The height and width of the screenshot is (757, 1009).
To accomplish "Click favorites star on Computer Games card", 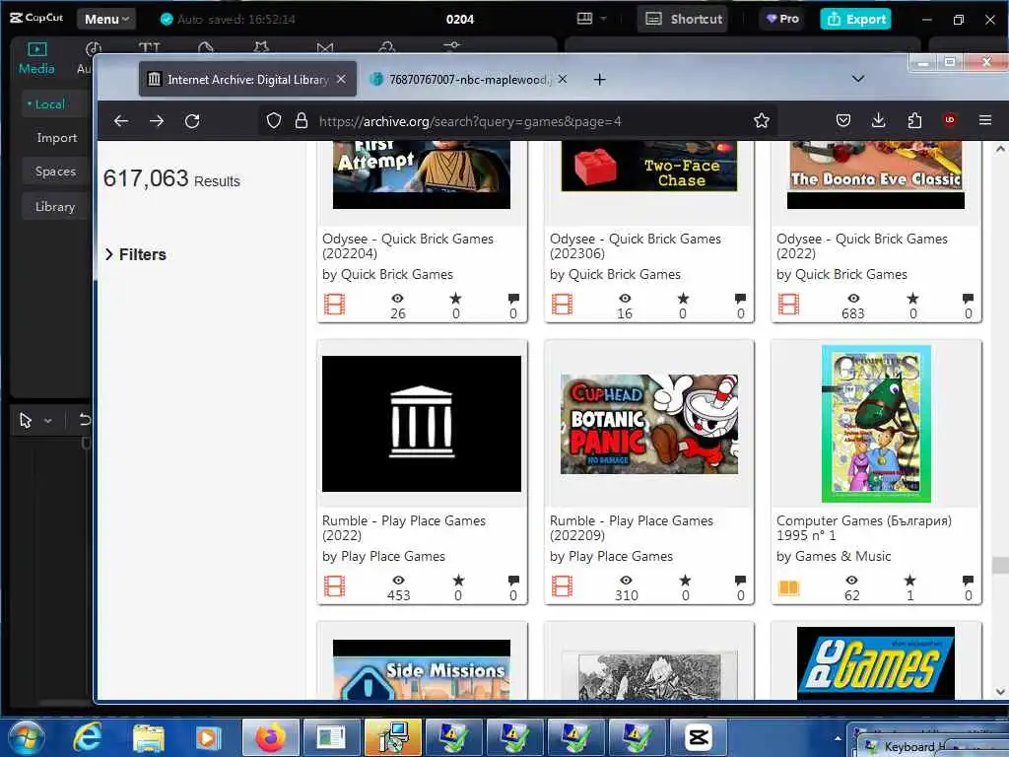I will click(x=909, y=580).
